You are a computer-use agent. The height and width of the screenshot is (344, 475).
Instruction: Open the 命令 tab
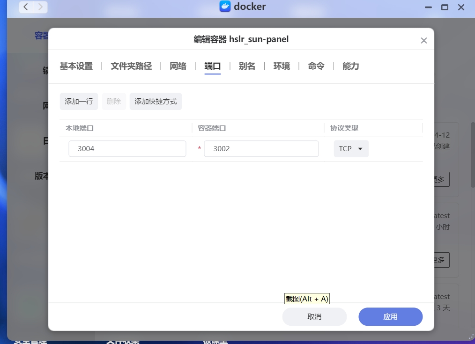(x=316, y=66)
